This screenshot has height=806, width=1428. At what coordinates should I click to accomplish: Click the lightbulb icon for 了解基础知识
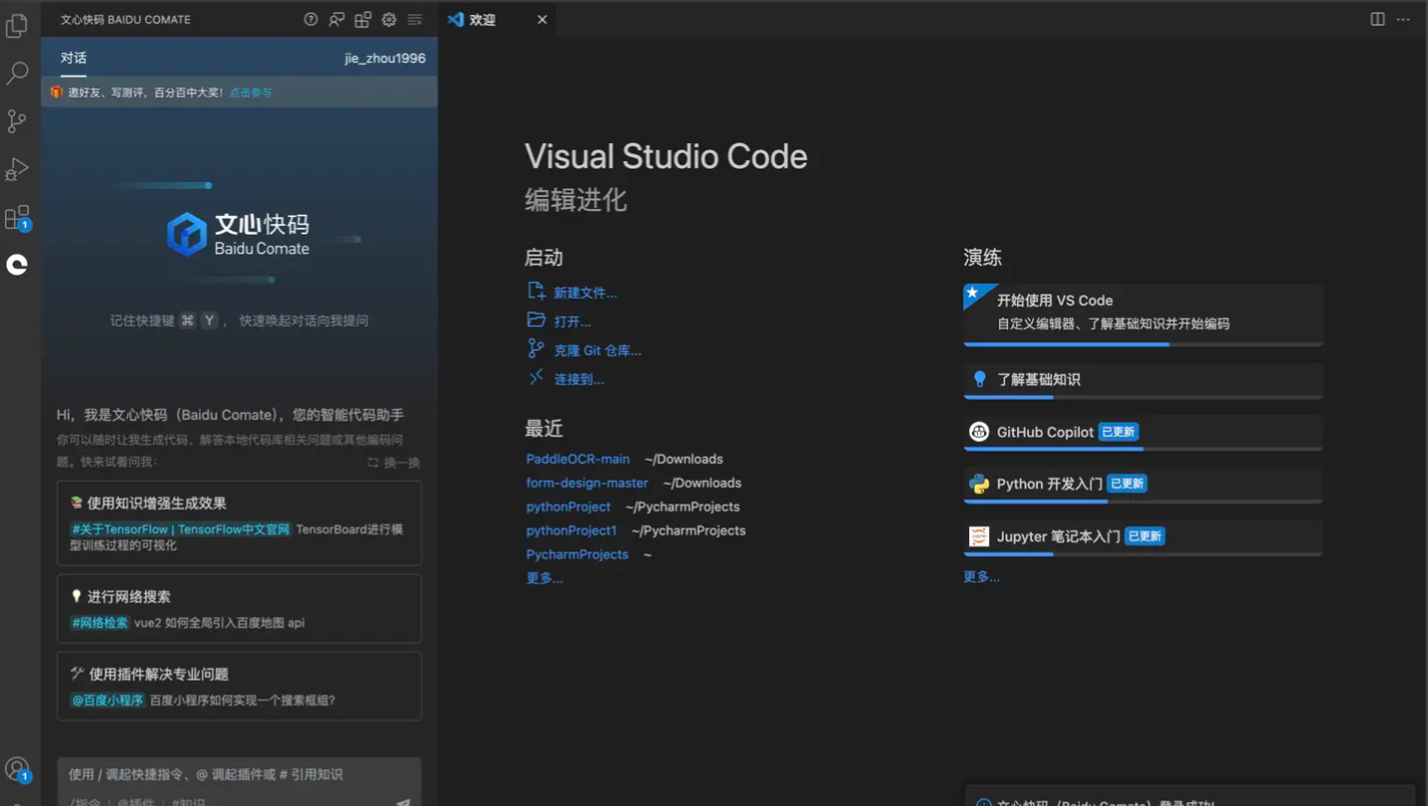979,379
